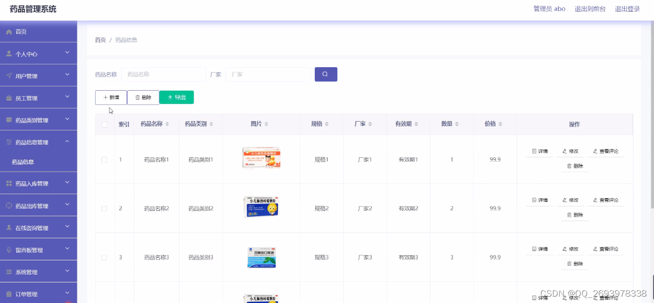Click the magnifier search icon

(x=326, y=74)
